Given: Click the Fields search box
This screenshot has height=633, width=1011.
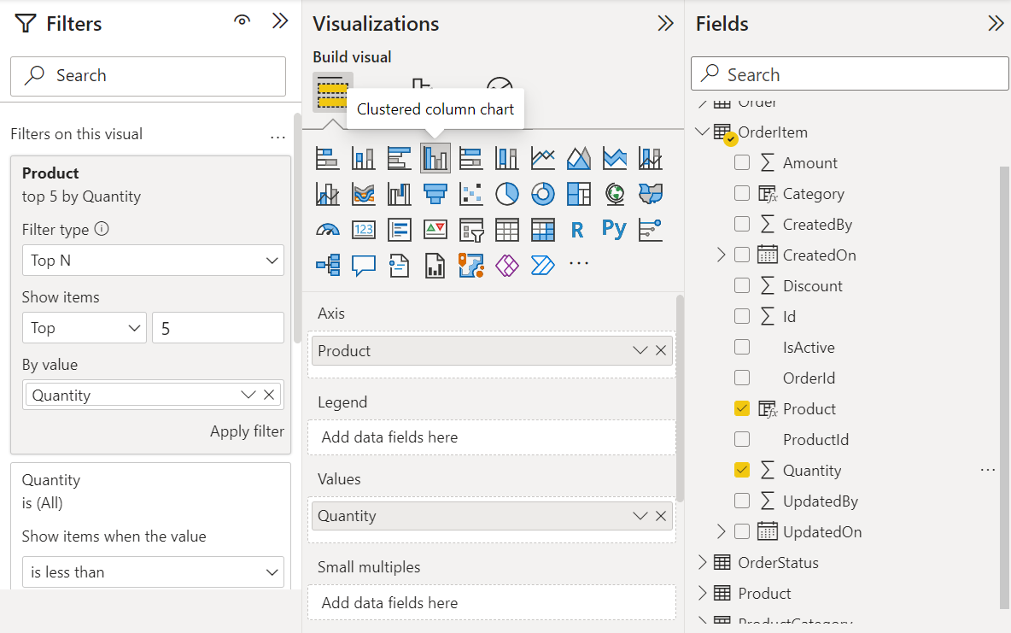Looking at the screenshot, I should coord(850,74).
